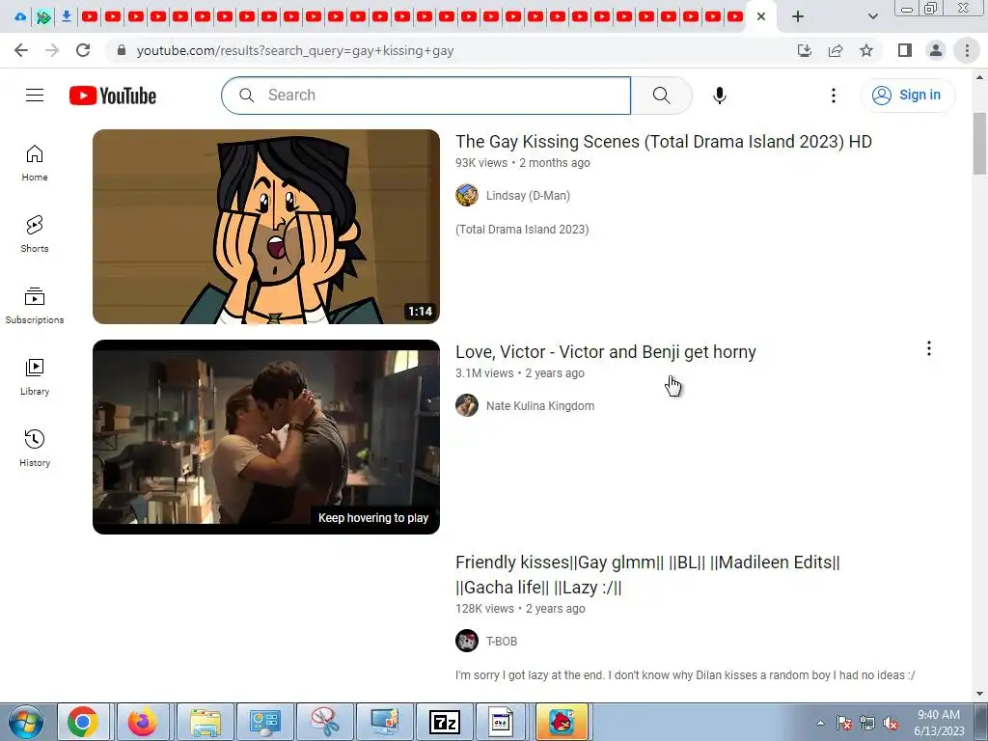Click the YouTube logo
The height and width of the screenshot is (741, 988).
coord(113,96)
